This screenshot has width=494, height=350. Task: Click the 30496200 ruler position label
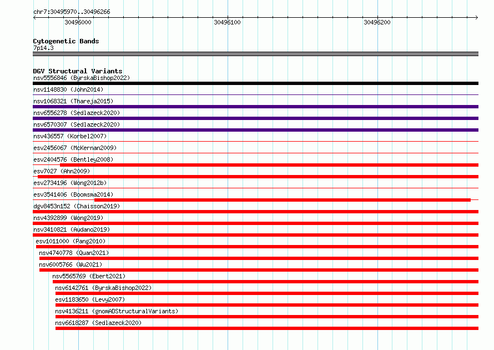pyautogui.click(x=377, y=22)
